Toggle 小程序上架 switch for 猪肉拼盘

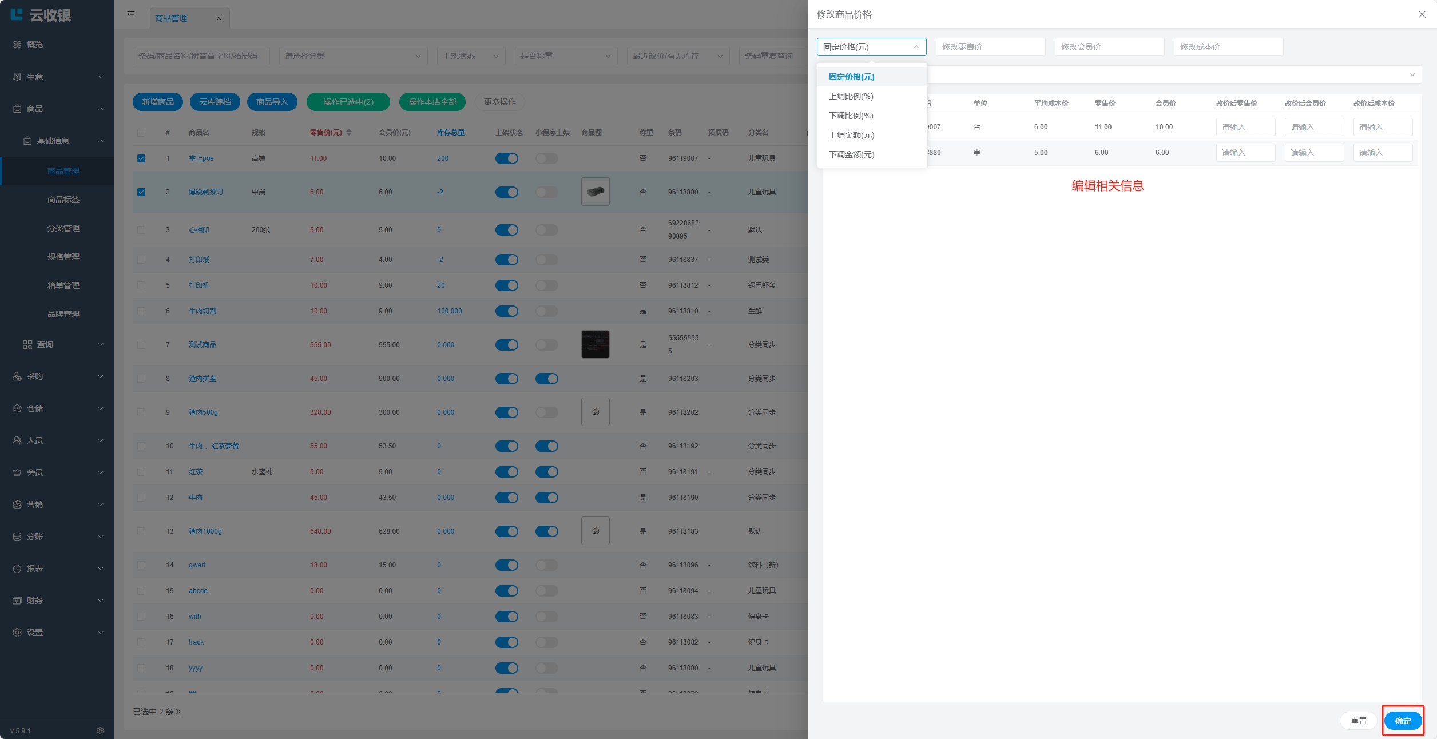point(546,379)
